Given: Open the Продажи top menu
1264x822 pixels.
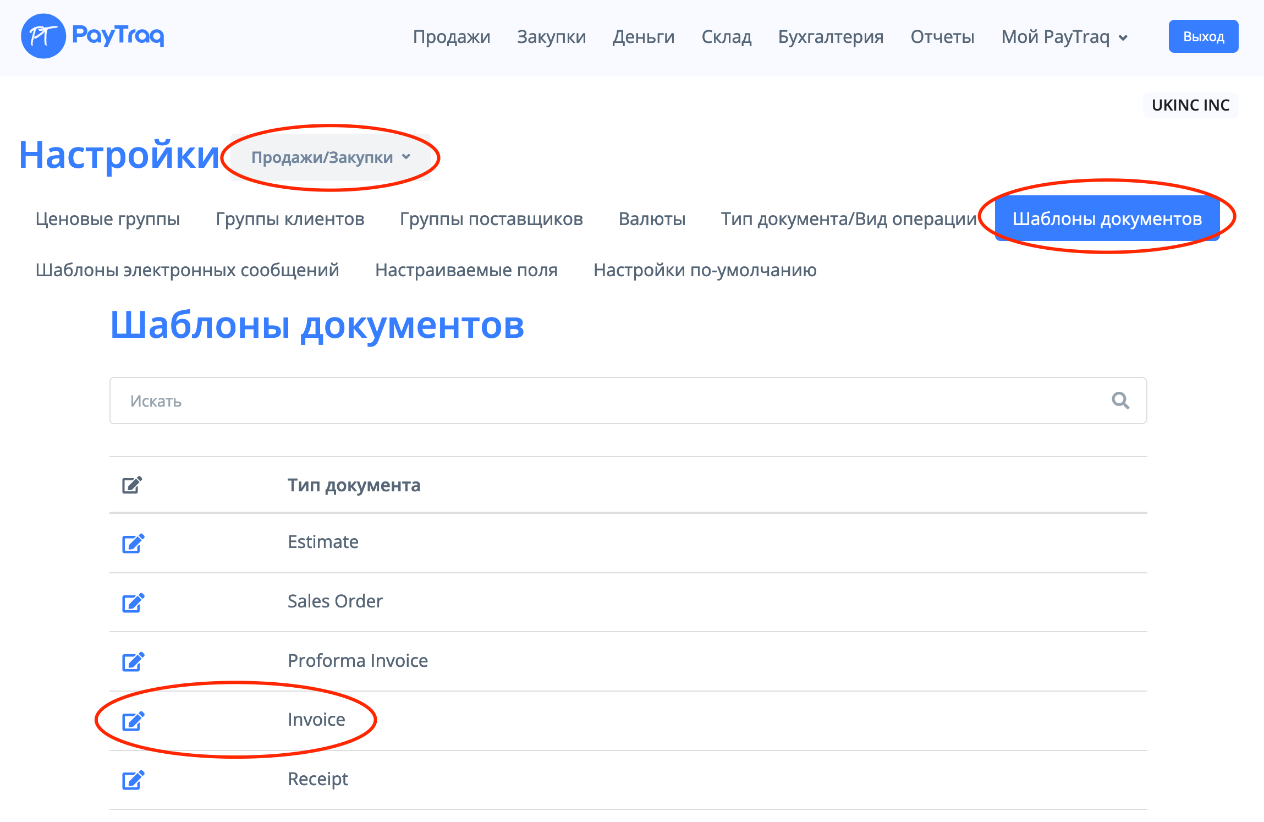Looking at the screenshot, I should 451,37.
